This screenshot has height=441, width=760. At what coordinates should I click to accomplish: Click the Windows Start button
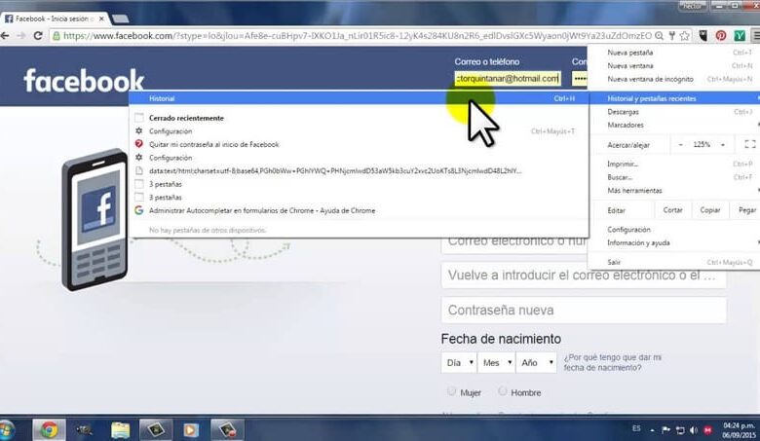[7, 430]
